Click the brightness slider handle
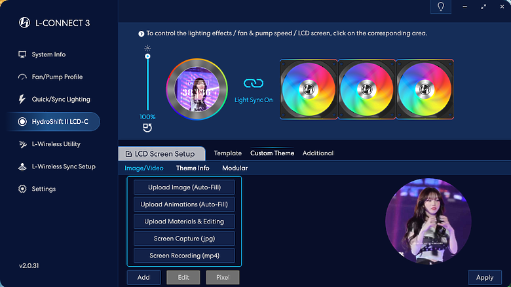This screenshot has height=287, width=511. coord(147,56)
